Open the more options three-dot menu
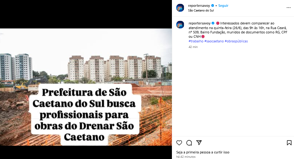 (x=288, y=8)
